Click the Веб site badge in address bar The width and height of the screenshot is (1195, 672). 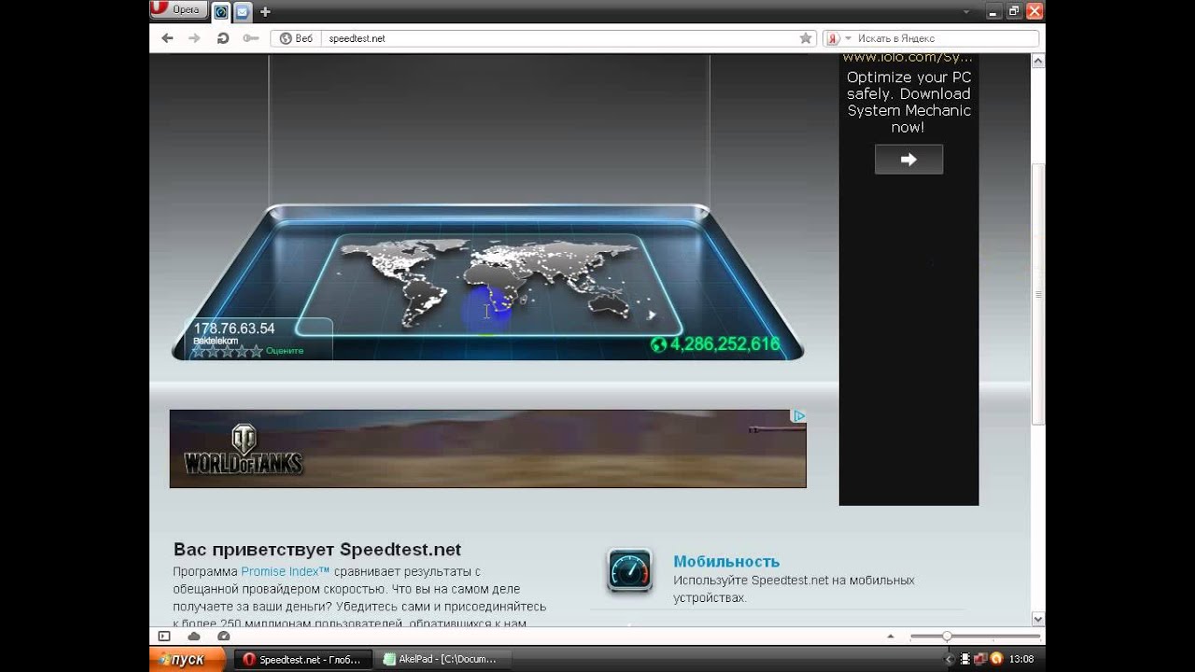(x=297, y=38)
